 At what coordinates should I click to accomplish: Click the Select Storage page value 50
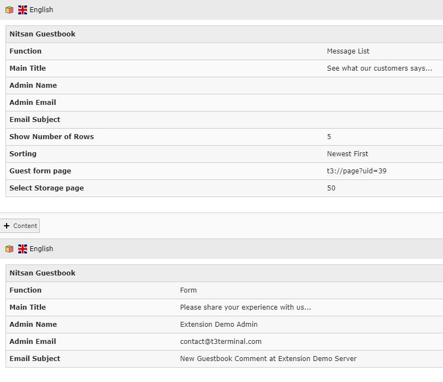click(331, 188)
